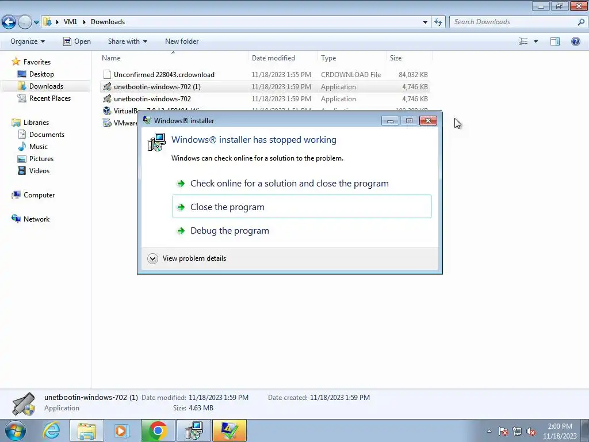The width and height of the screenshot is (589, 442).
Task: Click the change view icon
Action: pos(523,41)
